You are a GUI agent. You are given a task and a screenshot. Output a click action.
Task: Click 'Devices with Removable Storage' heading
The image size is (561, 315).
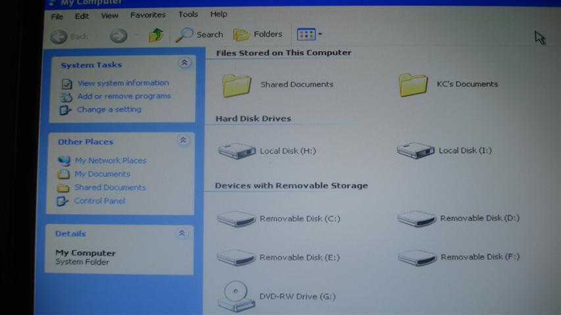tap(291, 186)
